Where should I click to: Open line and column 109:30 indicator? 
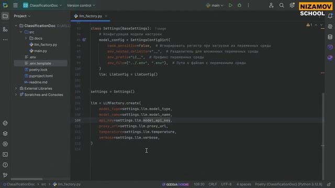coord(199,184)
